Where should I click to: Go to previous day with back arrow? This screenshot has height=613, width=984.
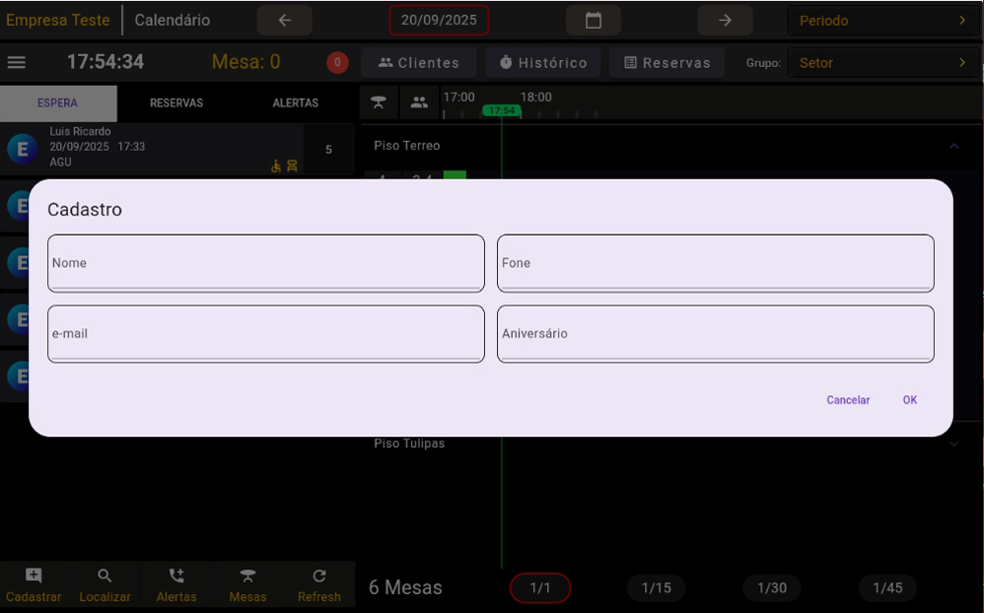(x=284, y=21)
